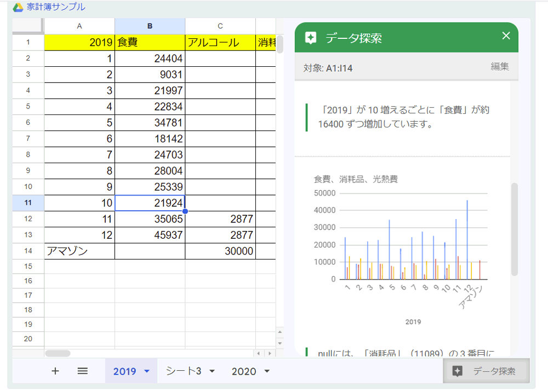Viewport: 548px width, 391px height.
Task: Click the Explore panel vertical scrollbar thumb
Action: point(514,229)
